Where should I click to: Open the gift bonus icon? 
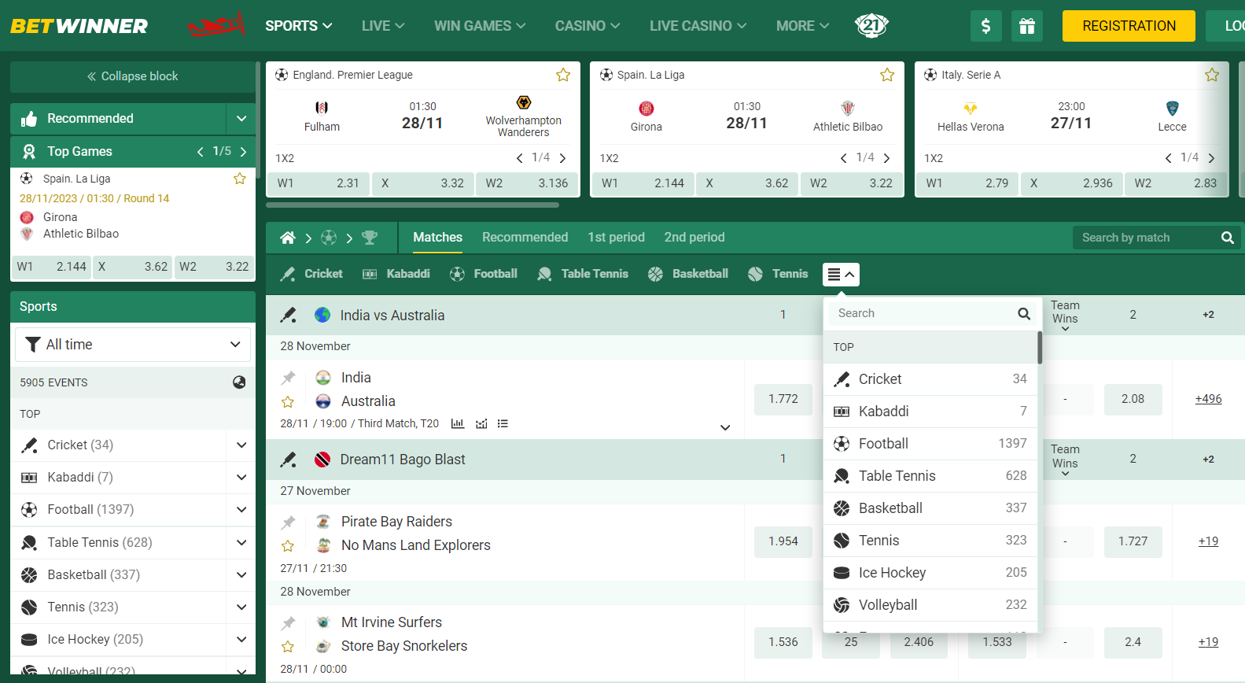click(1027, 26)
